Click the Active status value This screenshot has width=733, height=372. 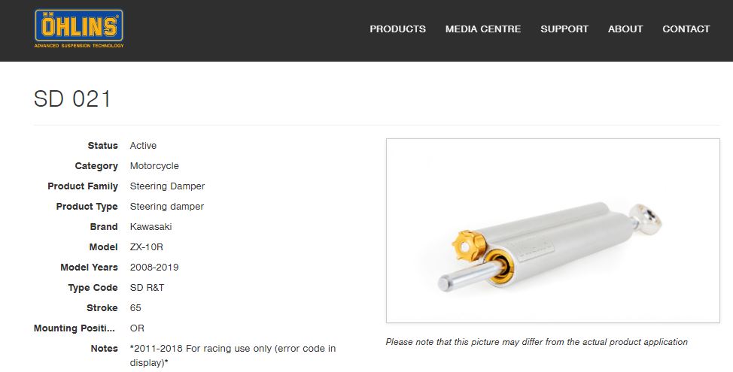[143, 146]
